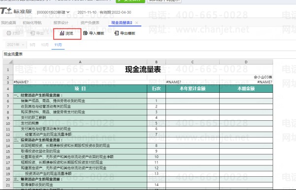296x190 pixels.
Task: Click the 导出 export icon
Action: pos(33,33)
